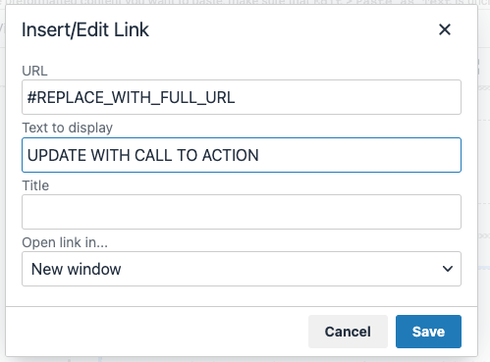Click the blank footer area beside Cancel

pos(157,332)
